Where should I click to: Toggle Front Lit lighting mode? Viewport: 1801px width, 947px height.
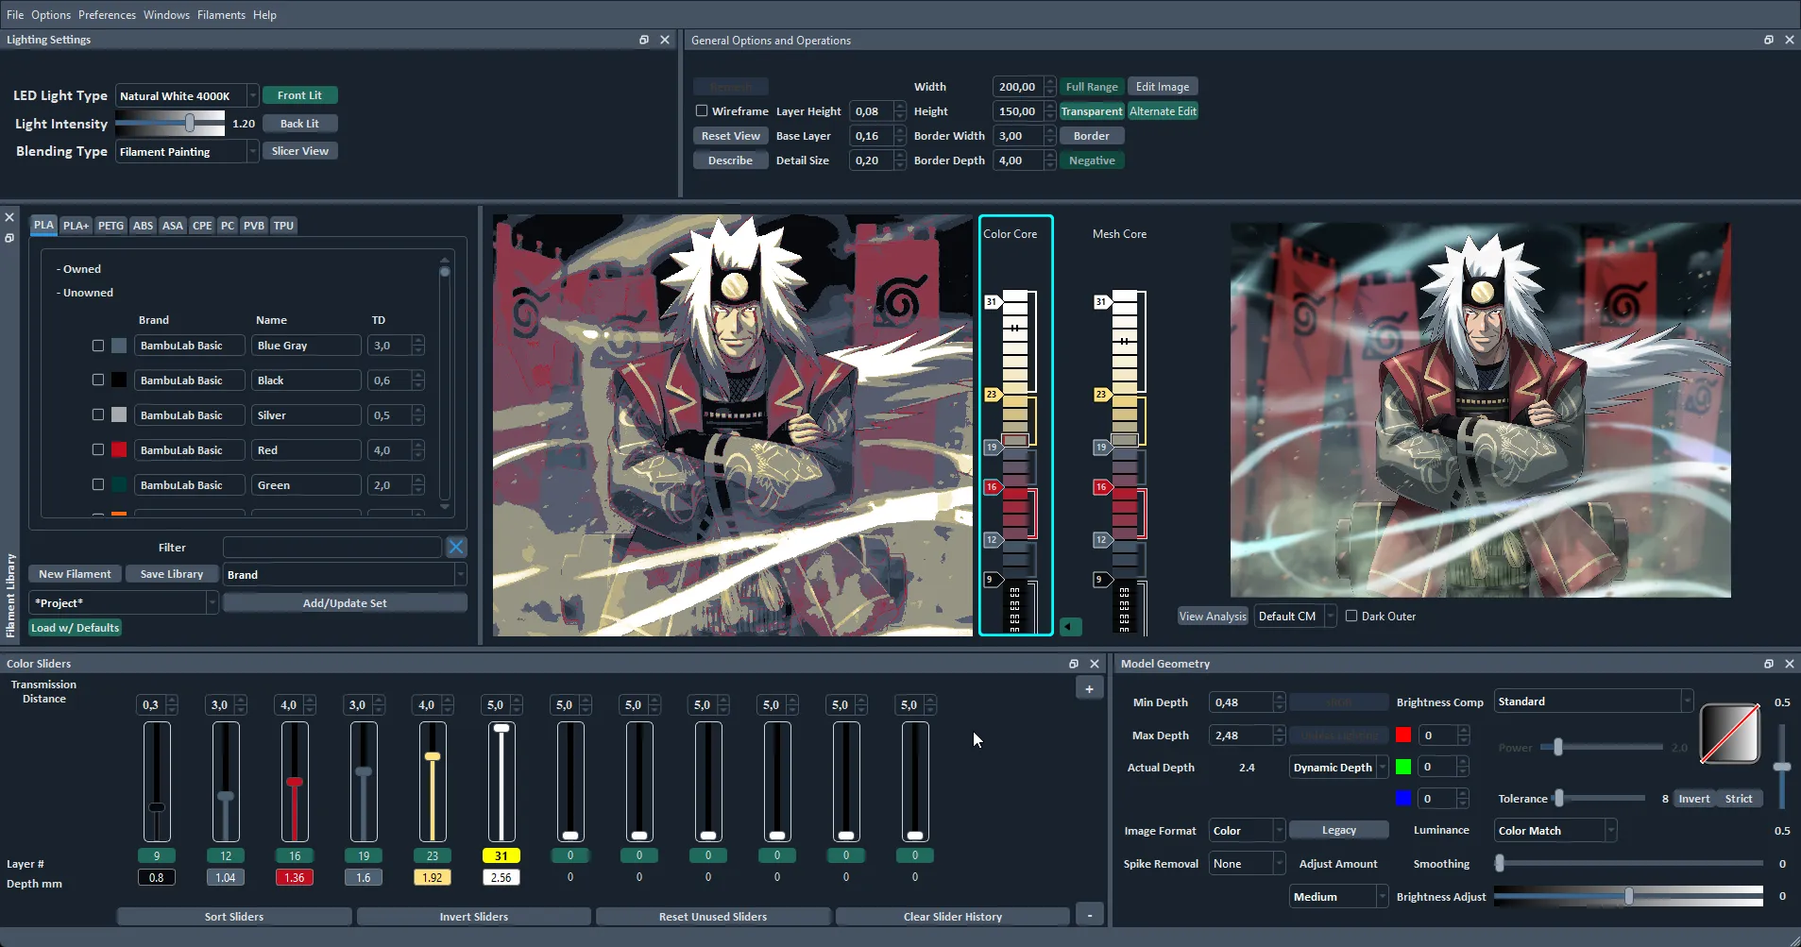[299, 95]
